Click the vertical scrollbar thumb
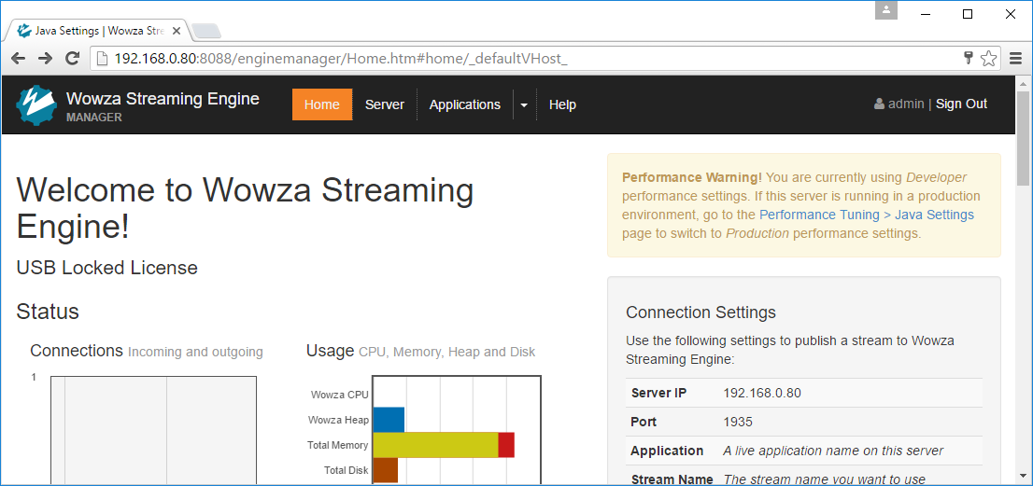The image size is (1033, 486). pyautogui.click(x=1023, y=138)
